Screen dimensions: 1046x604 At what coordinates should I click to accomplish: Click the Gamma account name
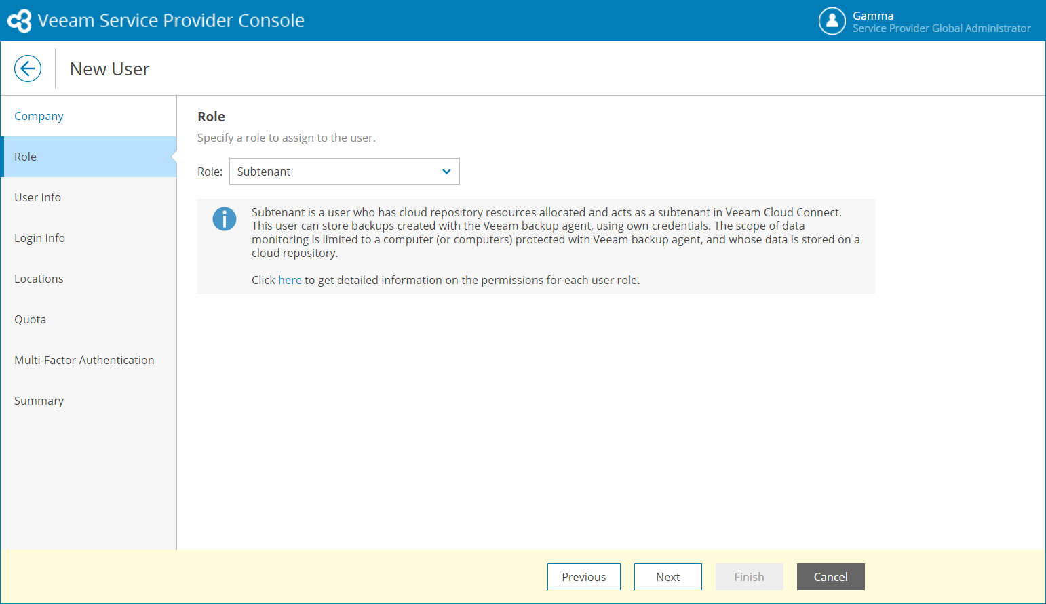tap(873, 16)
